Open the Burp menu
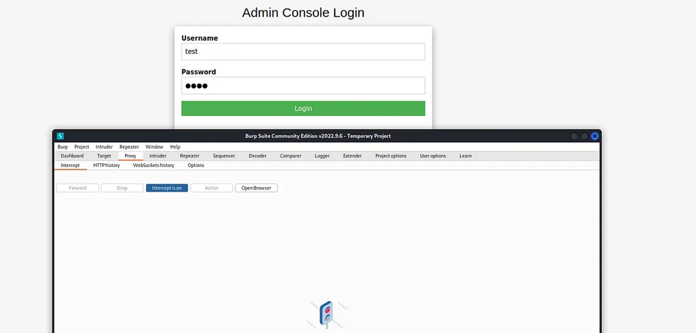Viewport: 696px width, 333px height. 63,147
